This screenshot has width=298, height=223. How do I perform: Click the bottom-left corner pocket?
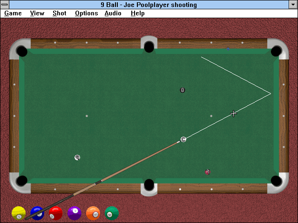(22, 181)
